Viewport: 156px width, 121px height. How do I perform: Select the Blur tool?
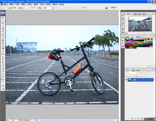tap(3, 51)
